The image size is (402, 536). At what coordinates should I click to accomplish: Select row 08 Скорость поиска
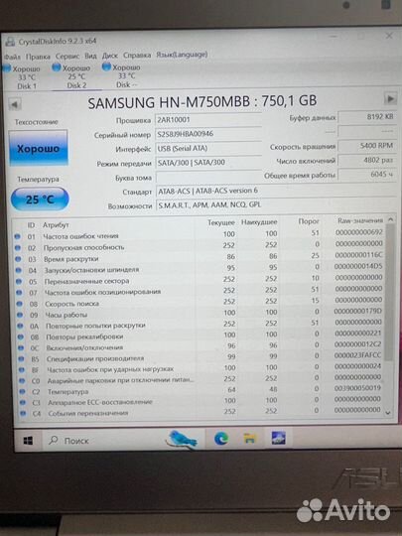click(199, 302)
